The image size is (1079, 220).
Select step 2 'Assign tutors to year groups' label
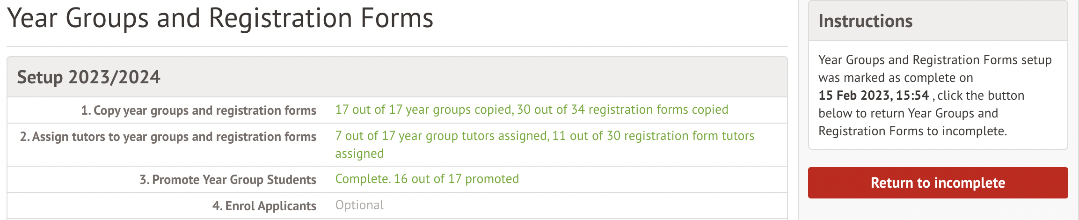(x=168, y=137)
